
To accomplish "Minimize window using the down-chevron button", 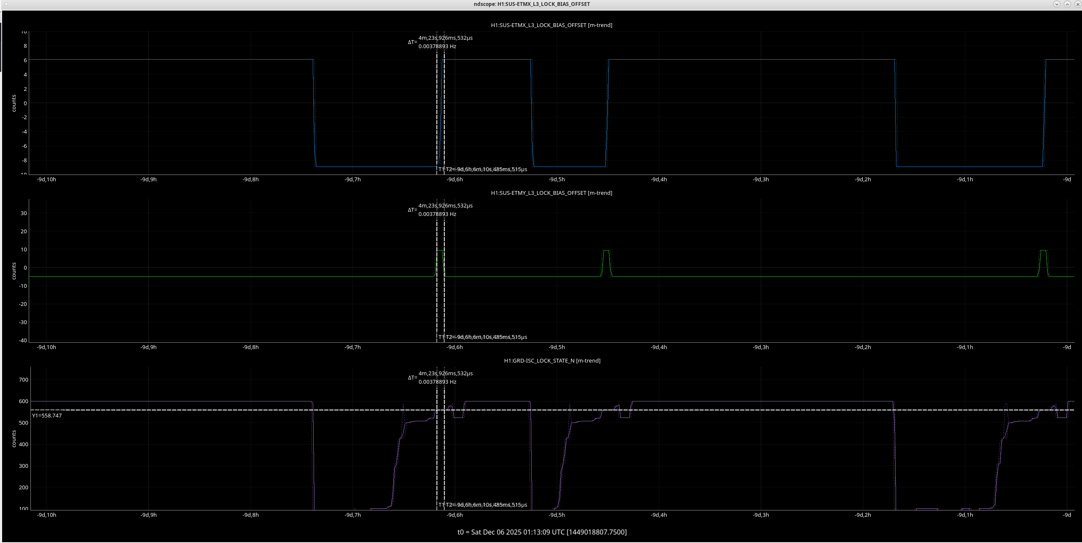I will tap(1057, 4).
